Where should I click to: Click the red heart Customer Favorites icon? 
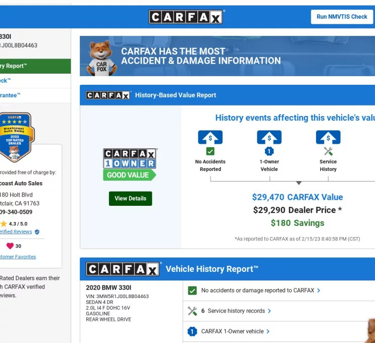pos(10,246)
